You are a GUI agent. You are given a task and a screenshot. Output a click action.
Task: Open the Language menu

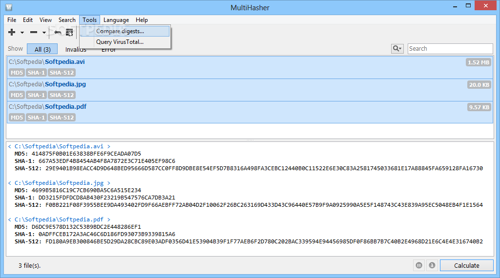(x=116, y=20)
